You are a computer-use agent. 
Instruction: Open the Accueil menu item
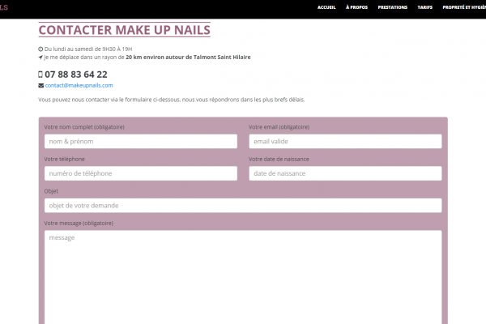pyautogui.click(x=327, y=6)
